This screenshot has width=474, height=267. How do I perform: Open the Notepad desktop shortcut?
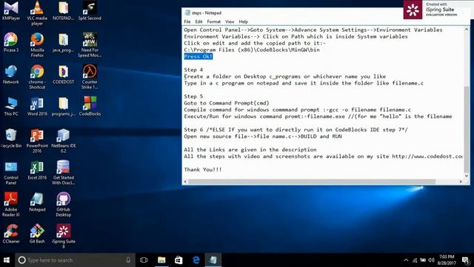tap(37, 202)
